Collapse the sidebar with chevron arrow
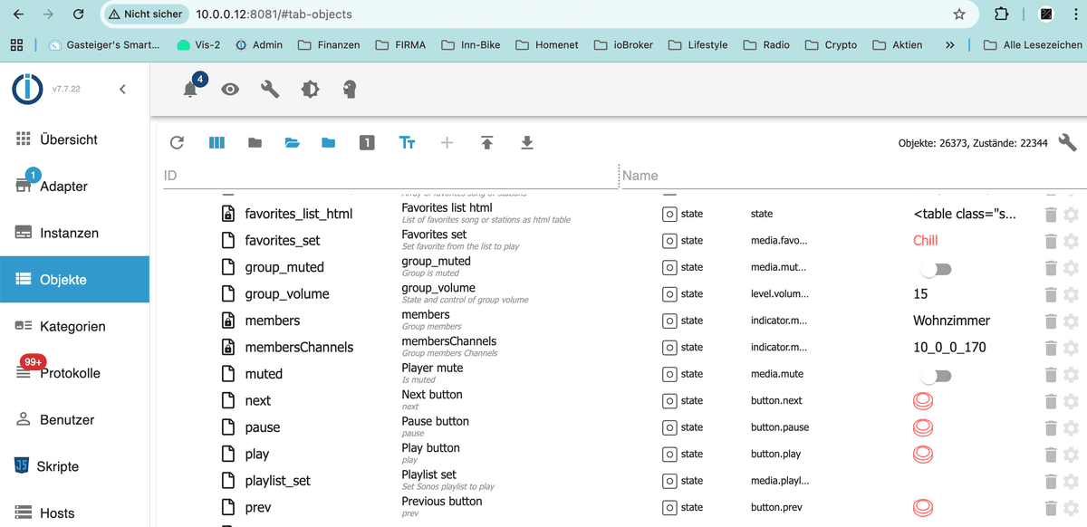 [x=122, y=89]
